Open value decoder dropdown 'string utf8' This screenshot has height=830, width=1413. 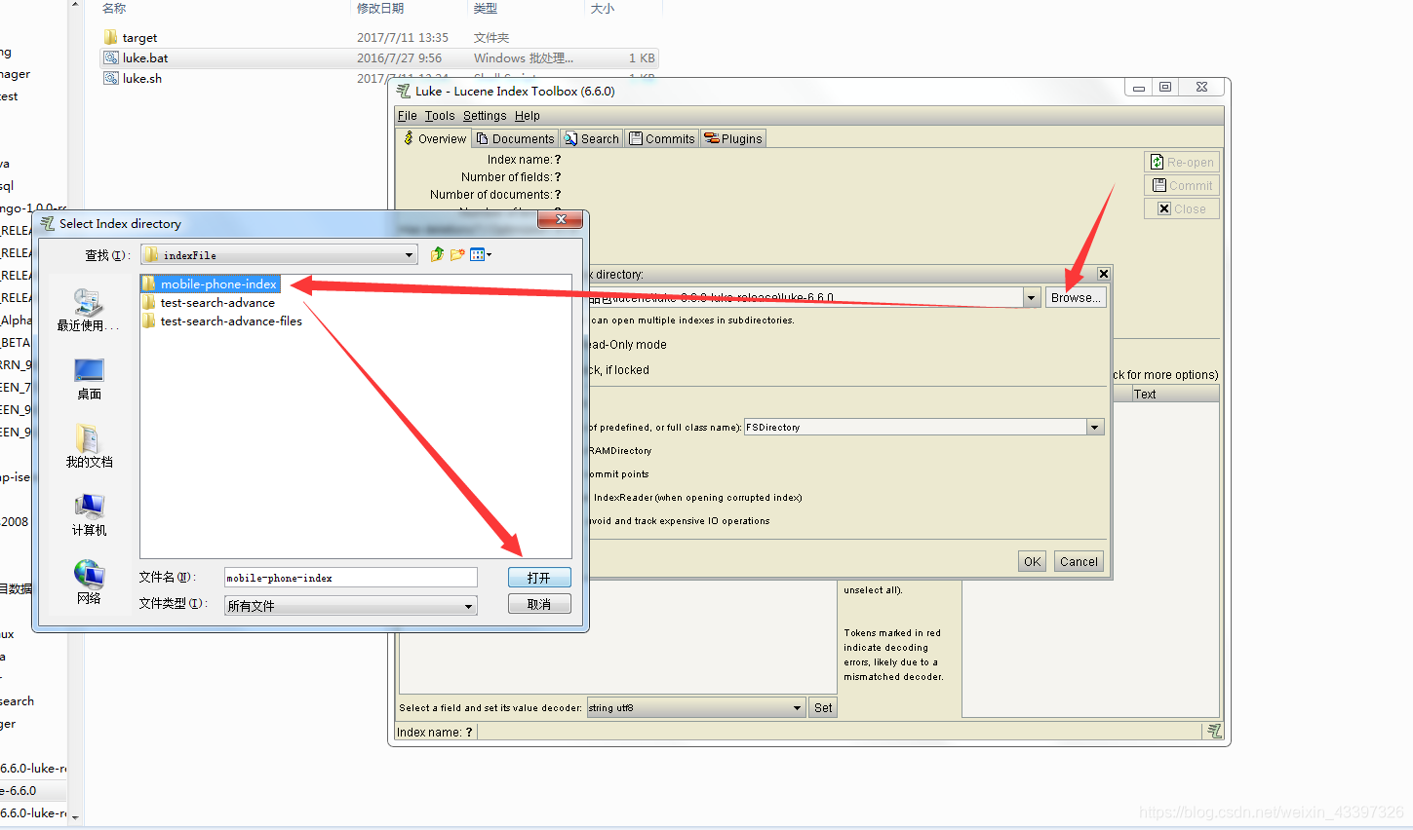point(696,708)
